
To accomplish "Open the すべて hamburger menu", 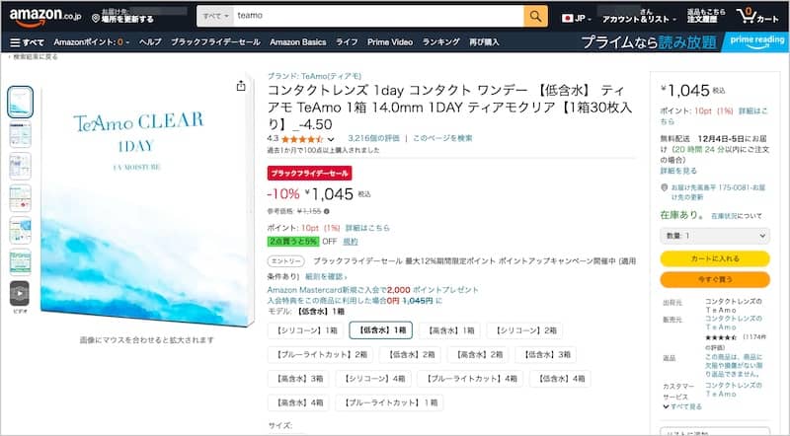I will [x=28, y=42].
